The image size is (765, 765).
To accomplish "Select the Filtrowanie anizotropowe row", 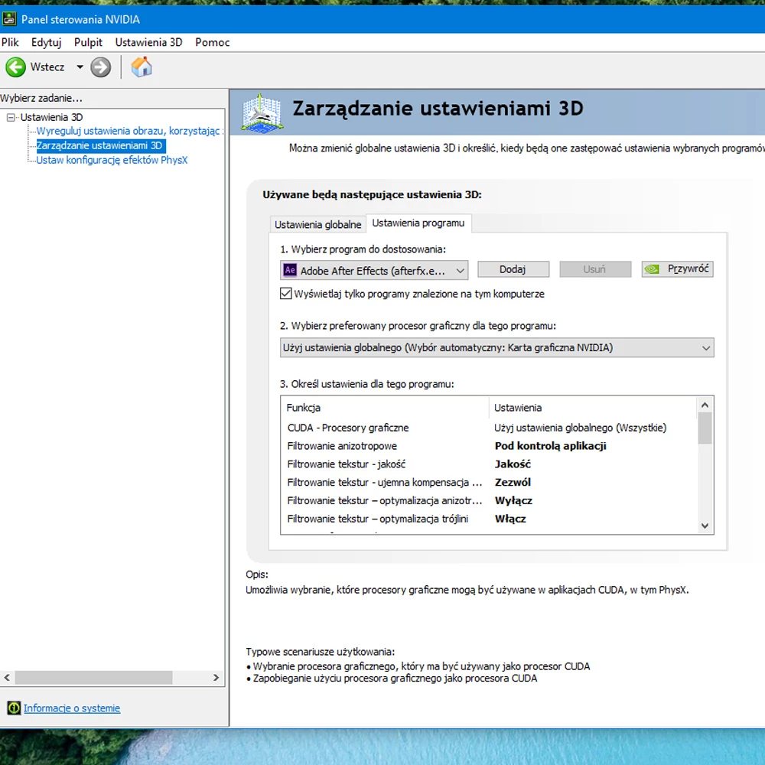I will [x=488, y=445].
